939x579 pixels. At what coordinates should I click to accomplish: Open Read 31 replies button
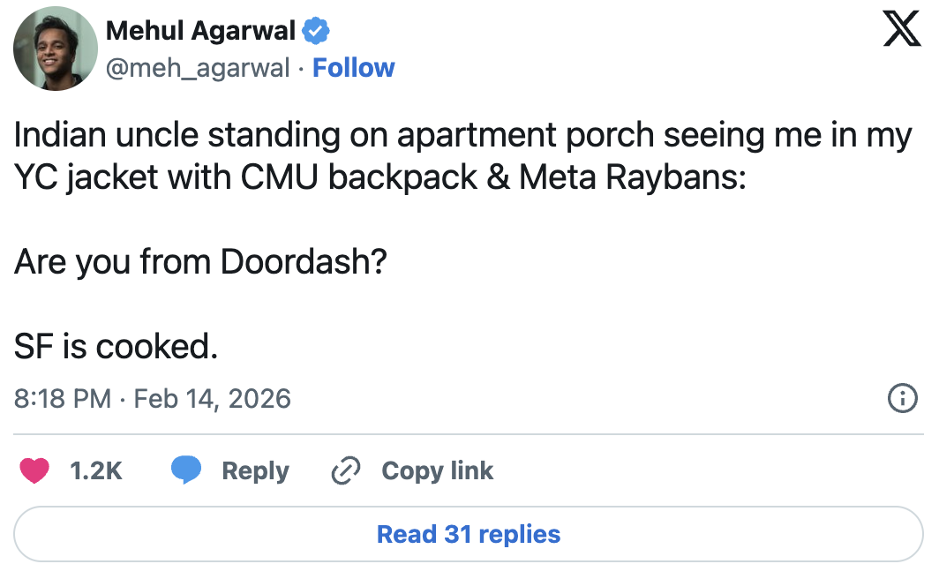point(469,534)
